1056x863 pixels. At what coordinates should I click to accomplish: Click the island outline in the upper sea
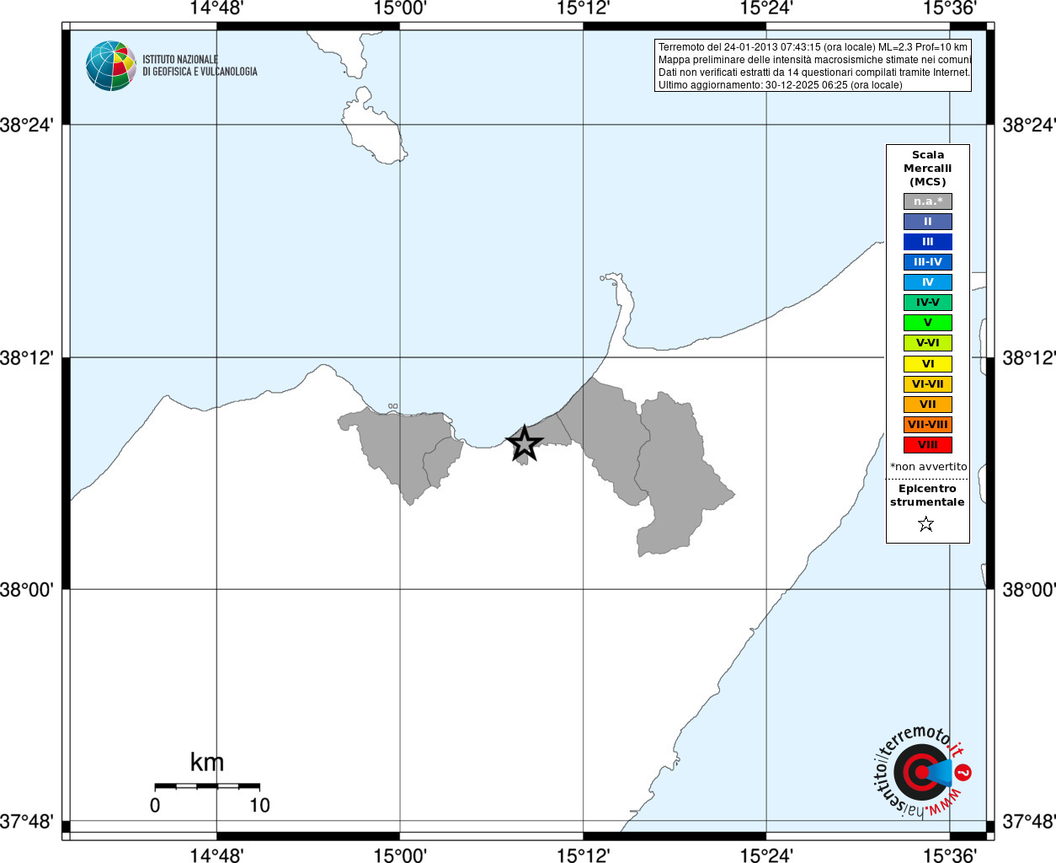pyautogui.click(x=374, y=126)
